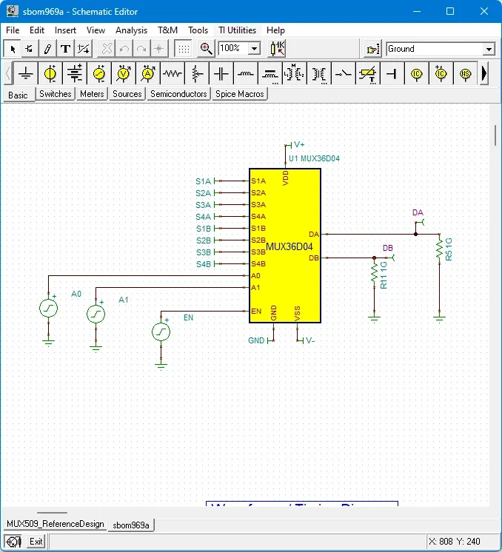Click the vertical scrollbar thumb
This screenshot has height=552, width=502.
pyautogui.click(x=495, y=135)
